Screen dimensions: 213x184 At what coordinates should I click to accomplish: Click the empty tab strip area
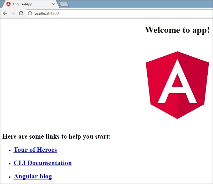[141, 4]
